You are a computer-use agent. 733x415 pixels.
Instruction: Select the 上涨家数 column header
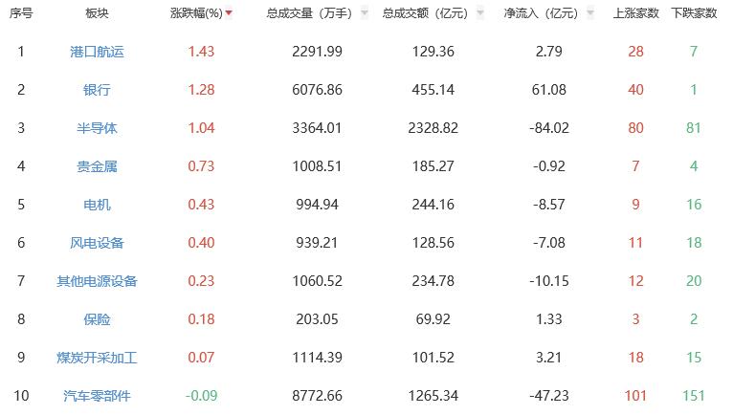click(634, 14)
